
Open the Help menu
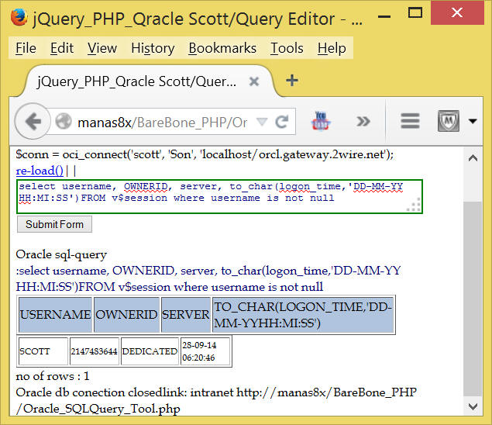[332, 48]
